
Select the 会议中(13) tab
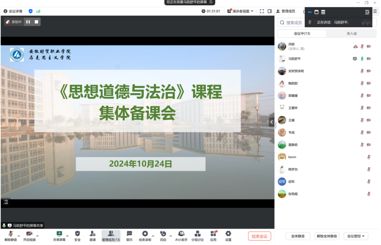pos(302,34)
